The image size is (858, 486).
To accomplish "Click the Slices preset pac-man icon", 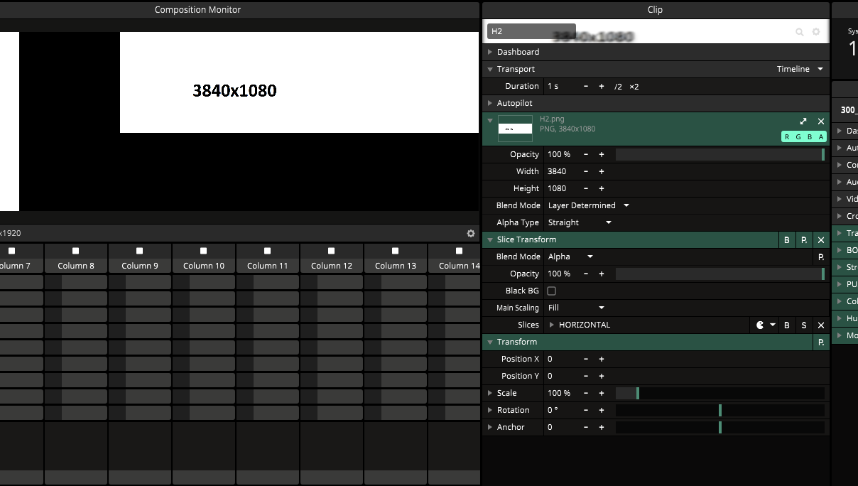I will (761, 325).
